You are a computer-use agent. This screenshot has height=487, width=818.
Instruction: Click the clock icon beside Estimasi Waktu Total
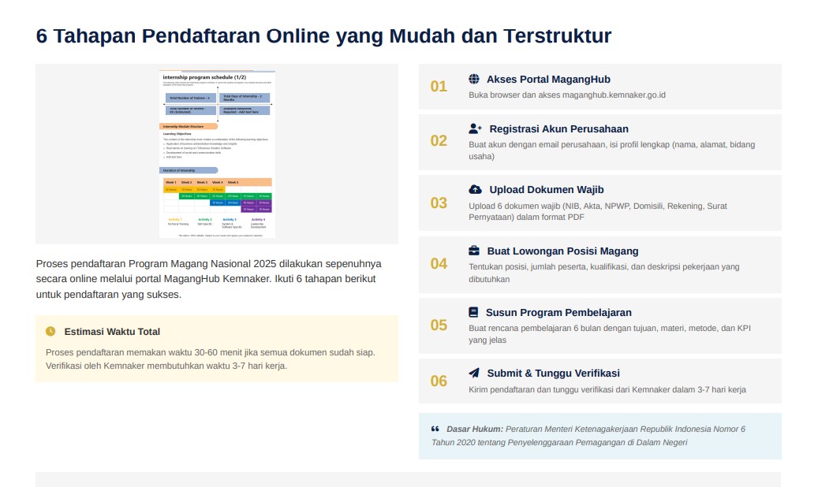51,332
